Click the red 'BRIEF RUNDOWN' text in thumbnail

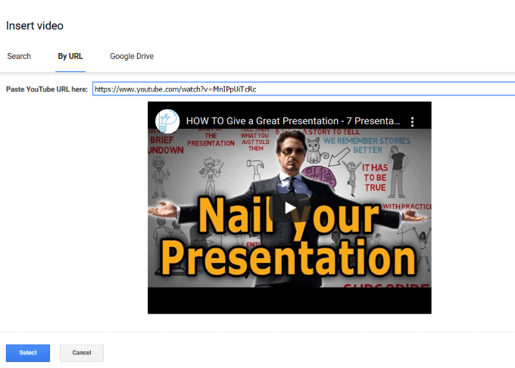tap(165, 144)
